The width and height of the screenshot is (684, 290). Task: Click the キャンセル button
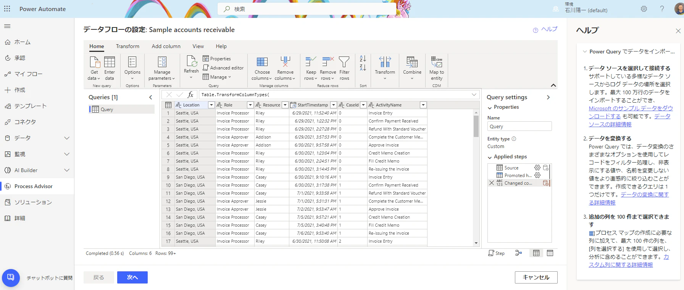[536, 277]
